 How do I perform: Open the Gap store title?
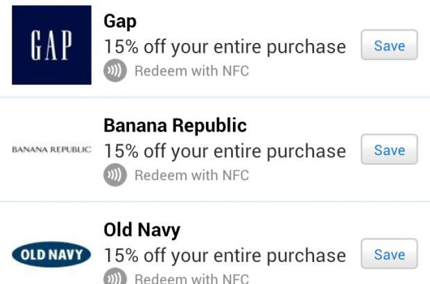120,21
